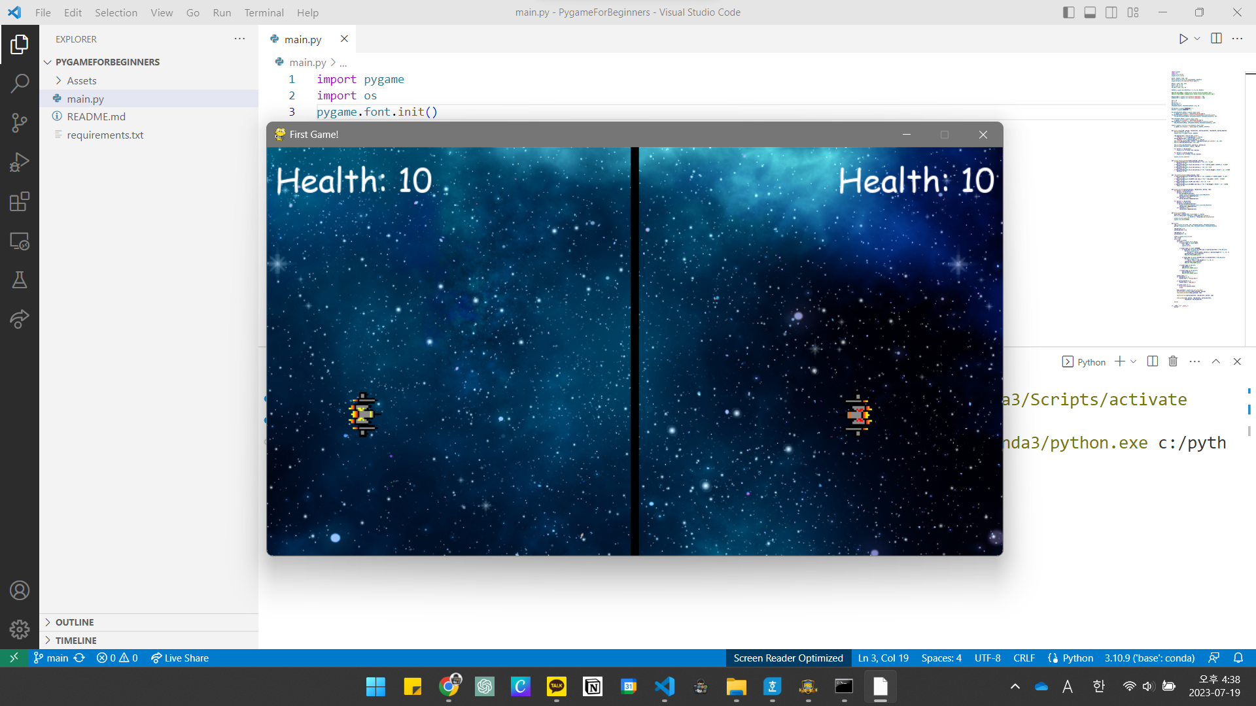Open Source Control view
This screenshot has width=1256, height=706.
pos(20,123)
